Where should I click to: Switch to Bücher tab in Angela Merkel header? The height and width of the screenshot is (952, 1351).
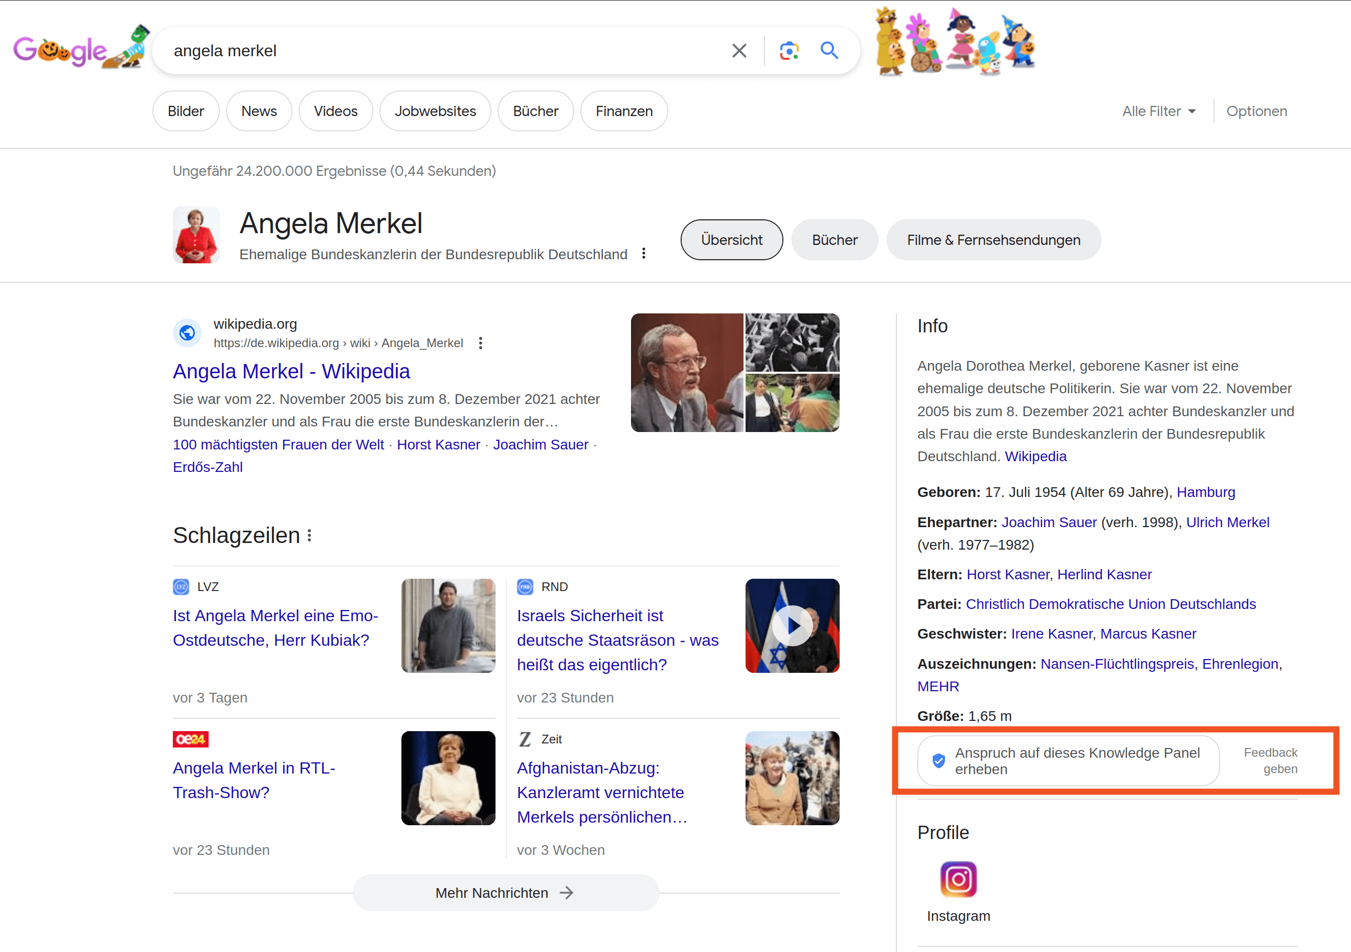pyautogui.click(x=835, y=240)
